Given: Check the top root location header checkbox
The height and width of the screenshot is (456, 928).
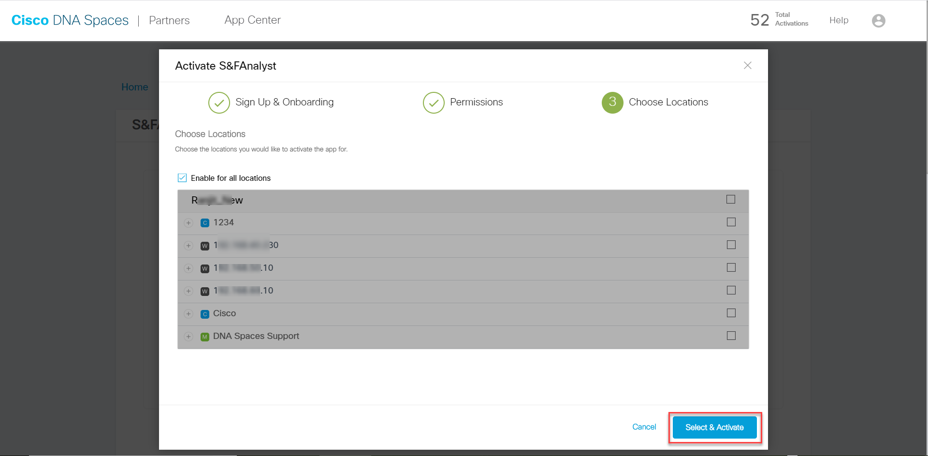Looking at the screenshot, I should pos(731,199).
